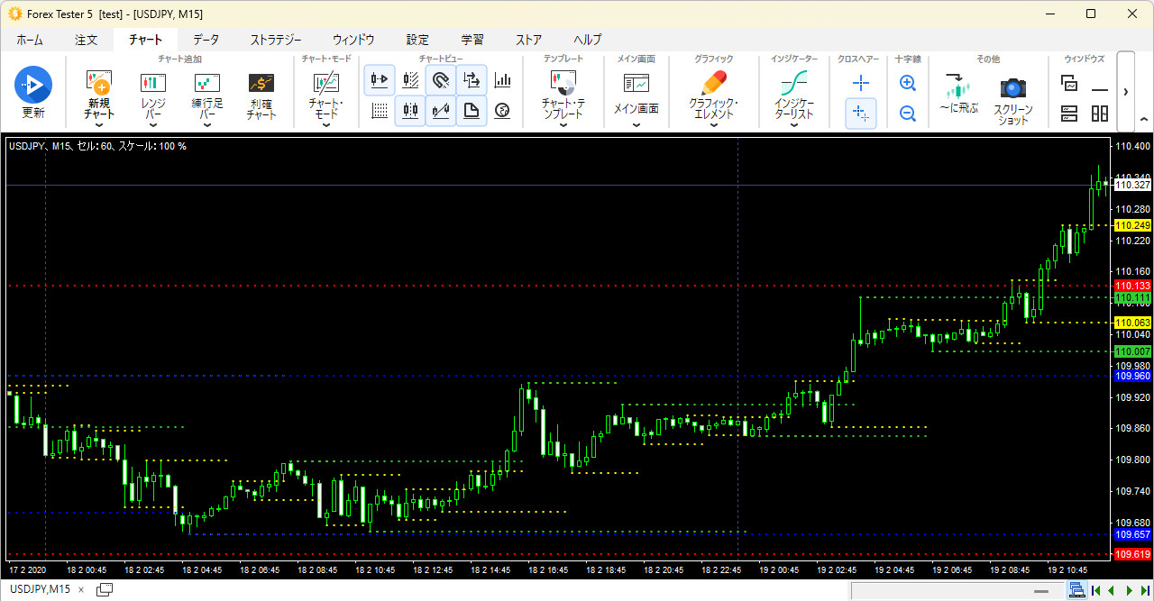Expand the グラフィック・エレメント dropdown
The image size is (1154, 601).
(713, 99)
